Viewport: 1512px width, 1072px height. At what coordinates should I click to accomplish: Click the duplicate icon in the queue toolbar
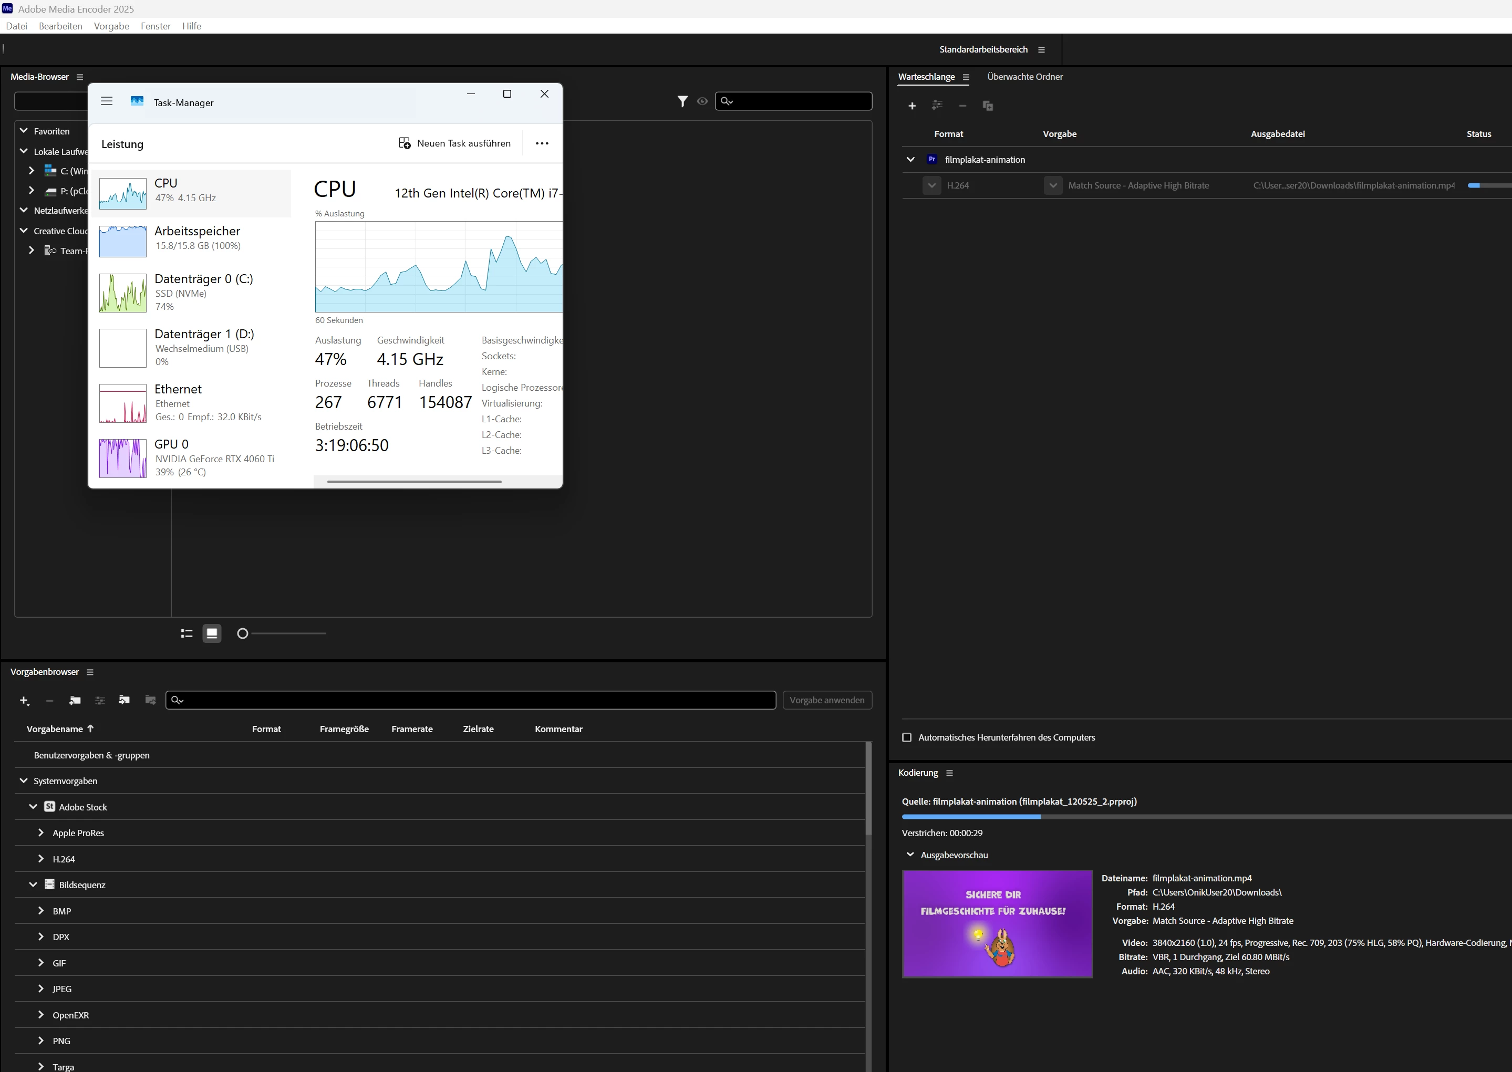click(988, 106)
